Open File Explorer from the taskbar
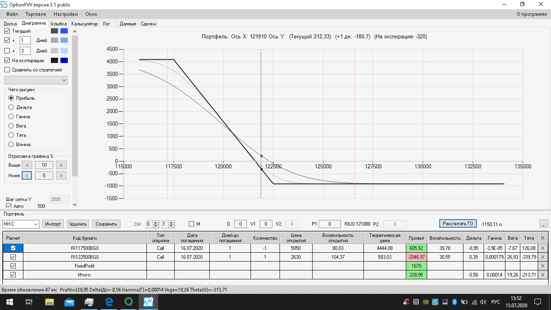This screenshot has width=551, height=310. (49, 302)
